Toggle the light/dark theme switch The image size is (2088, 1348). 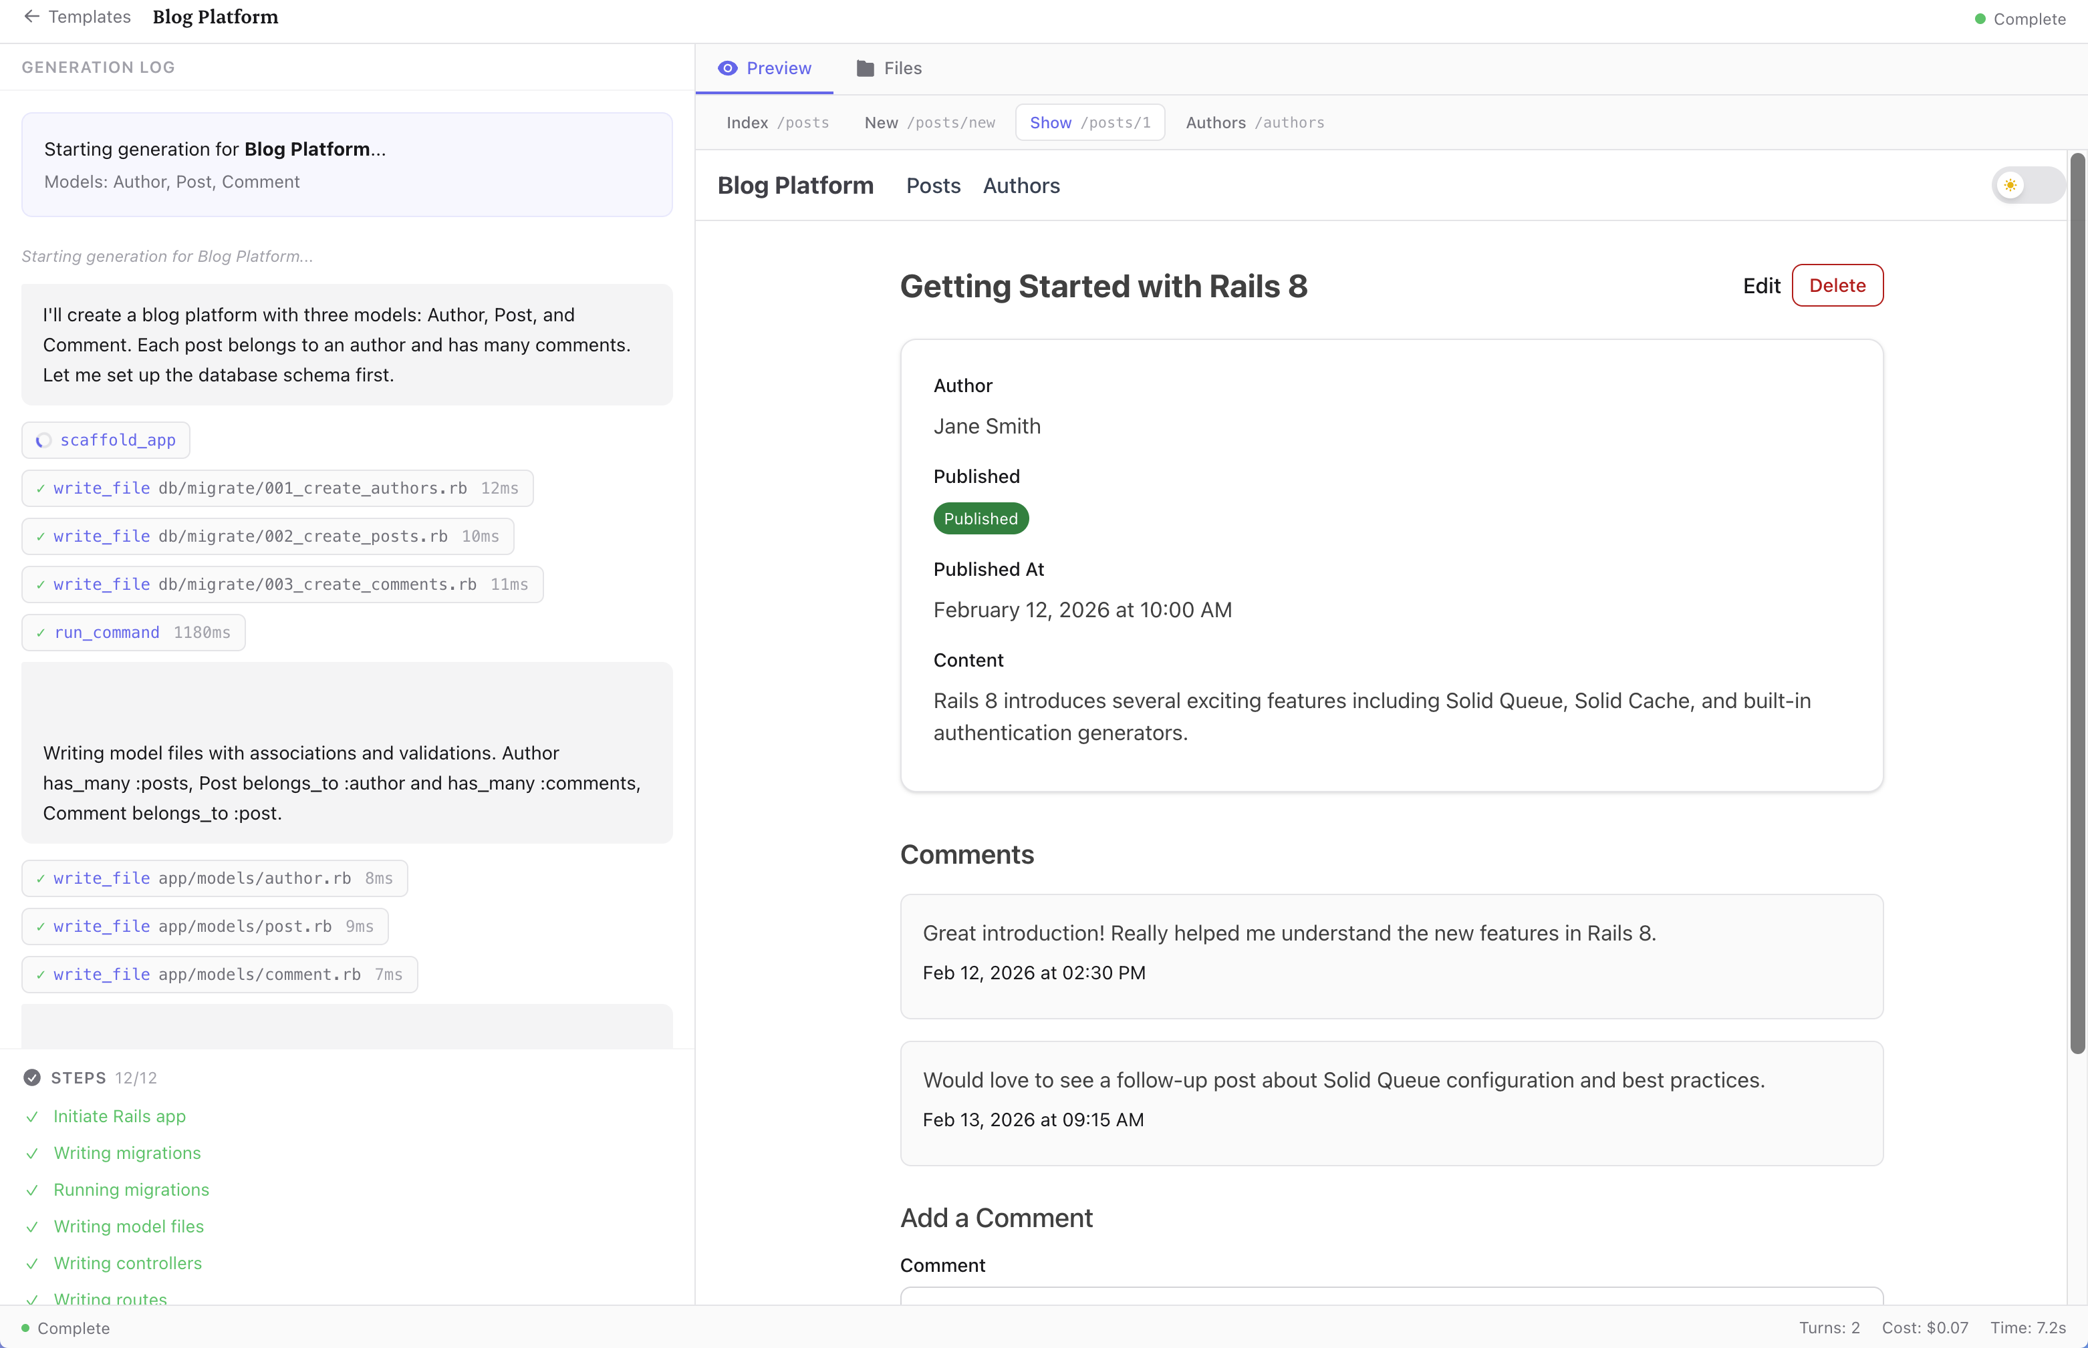2028,186
